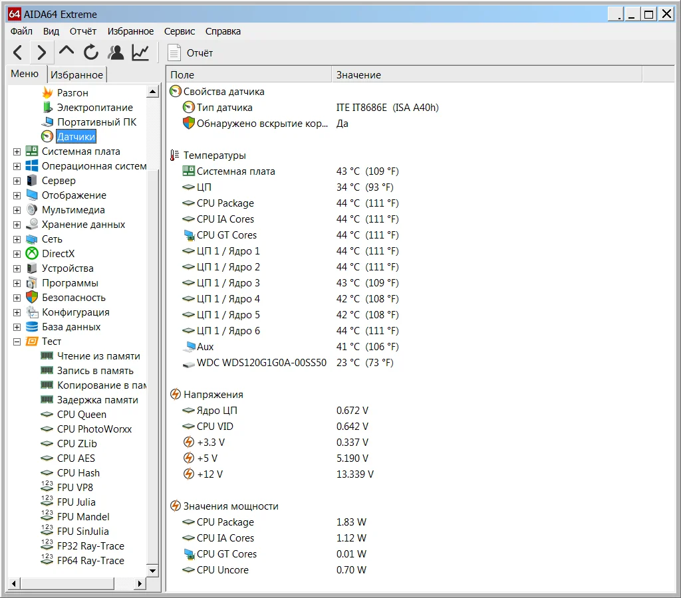Screen dimensions: 681x598
Task: Open the Файл menu
Action: (x=21, y=31)
